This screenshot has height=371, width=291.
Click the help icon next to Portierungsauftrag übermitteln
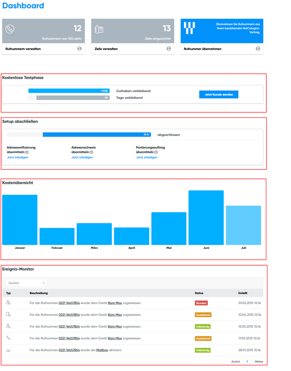[x=157, y=152]
